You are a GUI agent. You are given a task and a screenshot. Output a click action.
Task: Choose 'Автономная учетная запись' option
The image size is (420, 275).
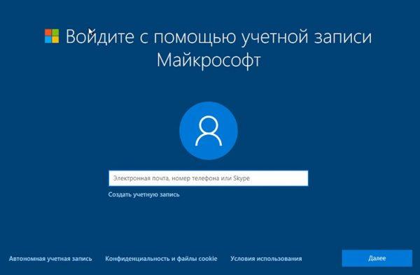[x=50, y=259]
